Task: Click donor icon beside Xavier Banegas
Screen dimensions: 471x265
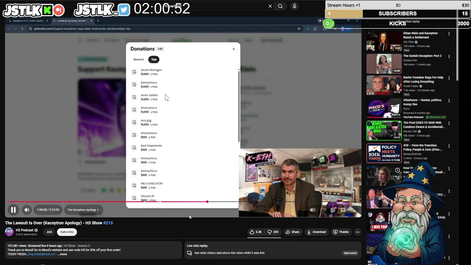Action: (x=134, y=72)
